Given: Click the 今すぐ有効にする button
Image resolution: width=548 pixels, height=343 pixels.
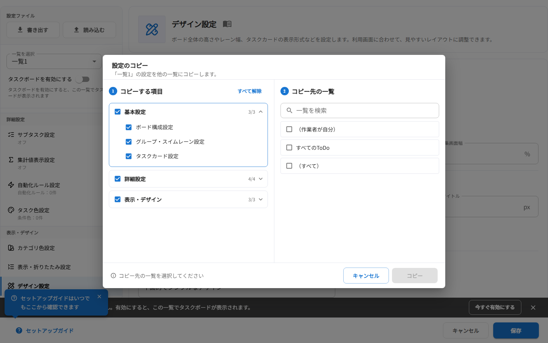Looking at the screenshot, I should pyautogui.click(x=495, y=307).
